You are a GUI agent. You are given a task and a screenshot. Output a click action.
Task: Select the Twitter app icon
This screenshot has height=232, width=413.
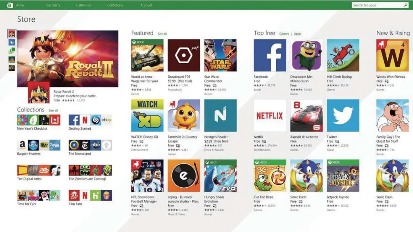343,116
